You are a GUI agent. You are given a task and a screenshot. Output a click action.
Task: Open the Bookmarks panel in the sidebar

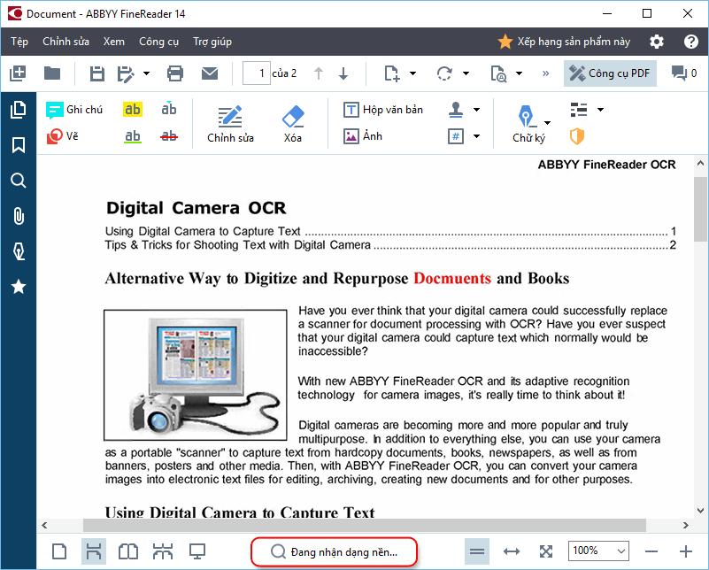click(x=18, y=145)
